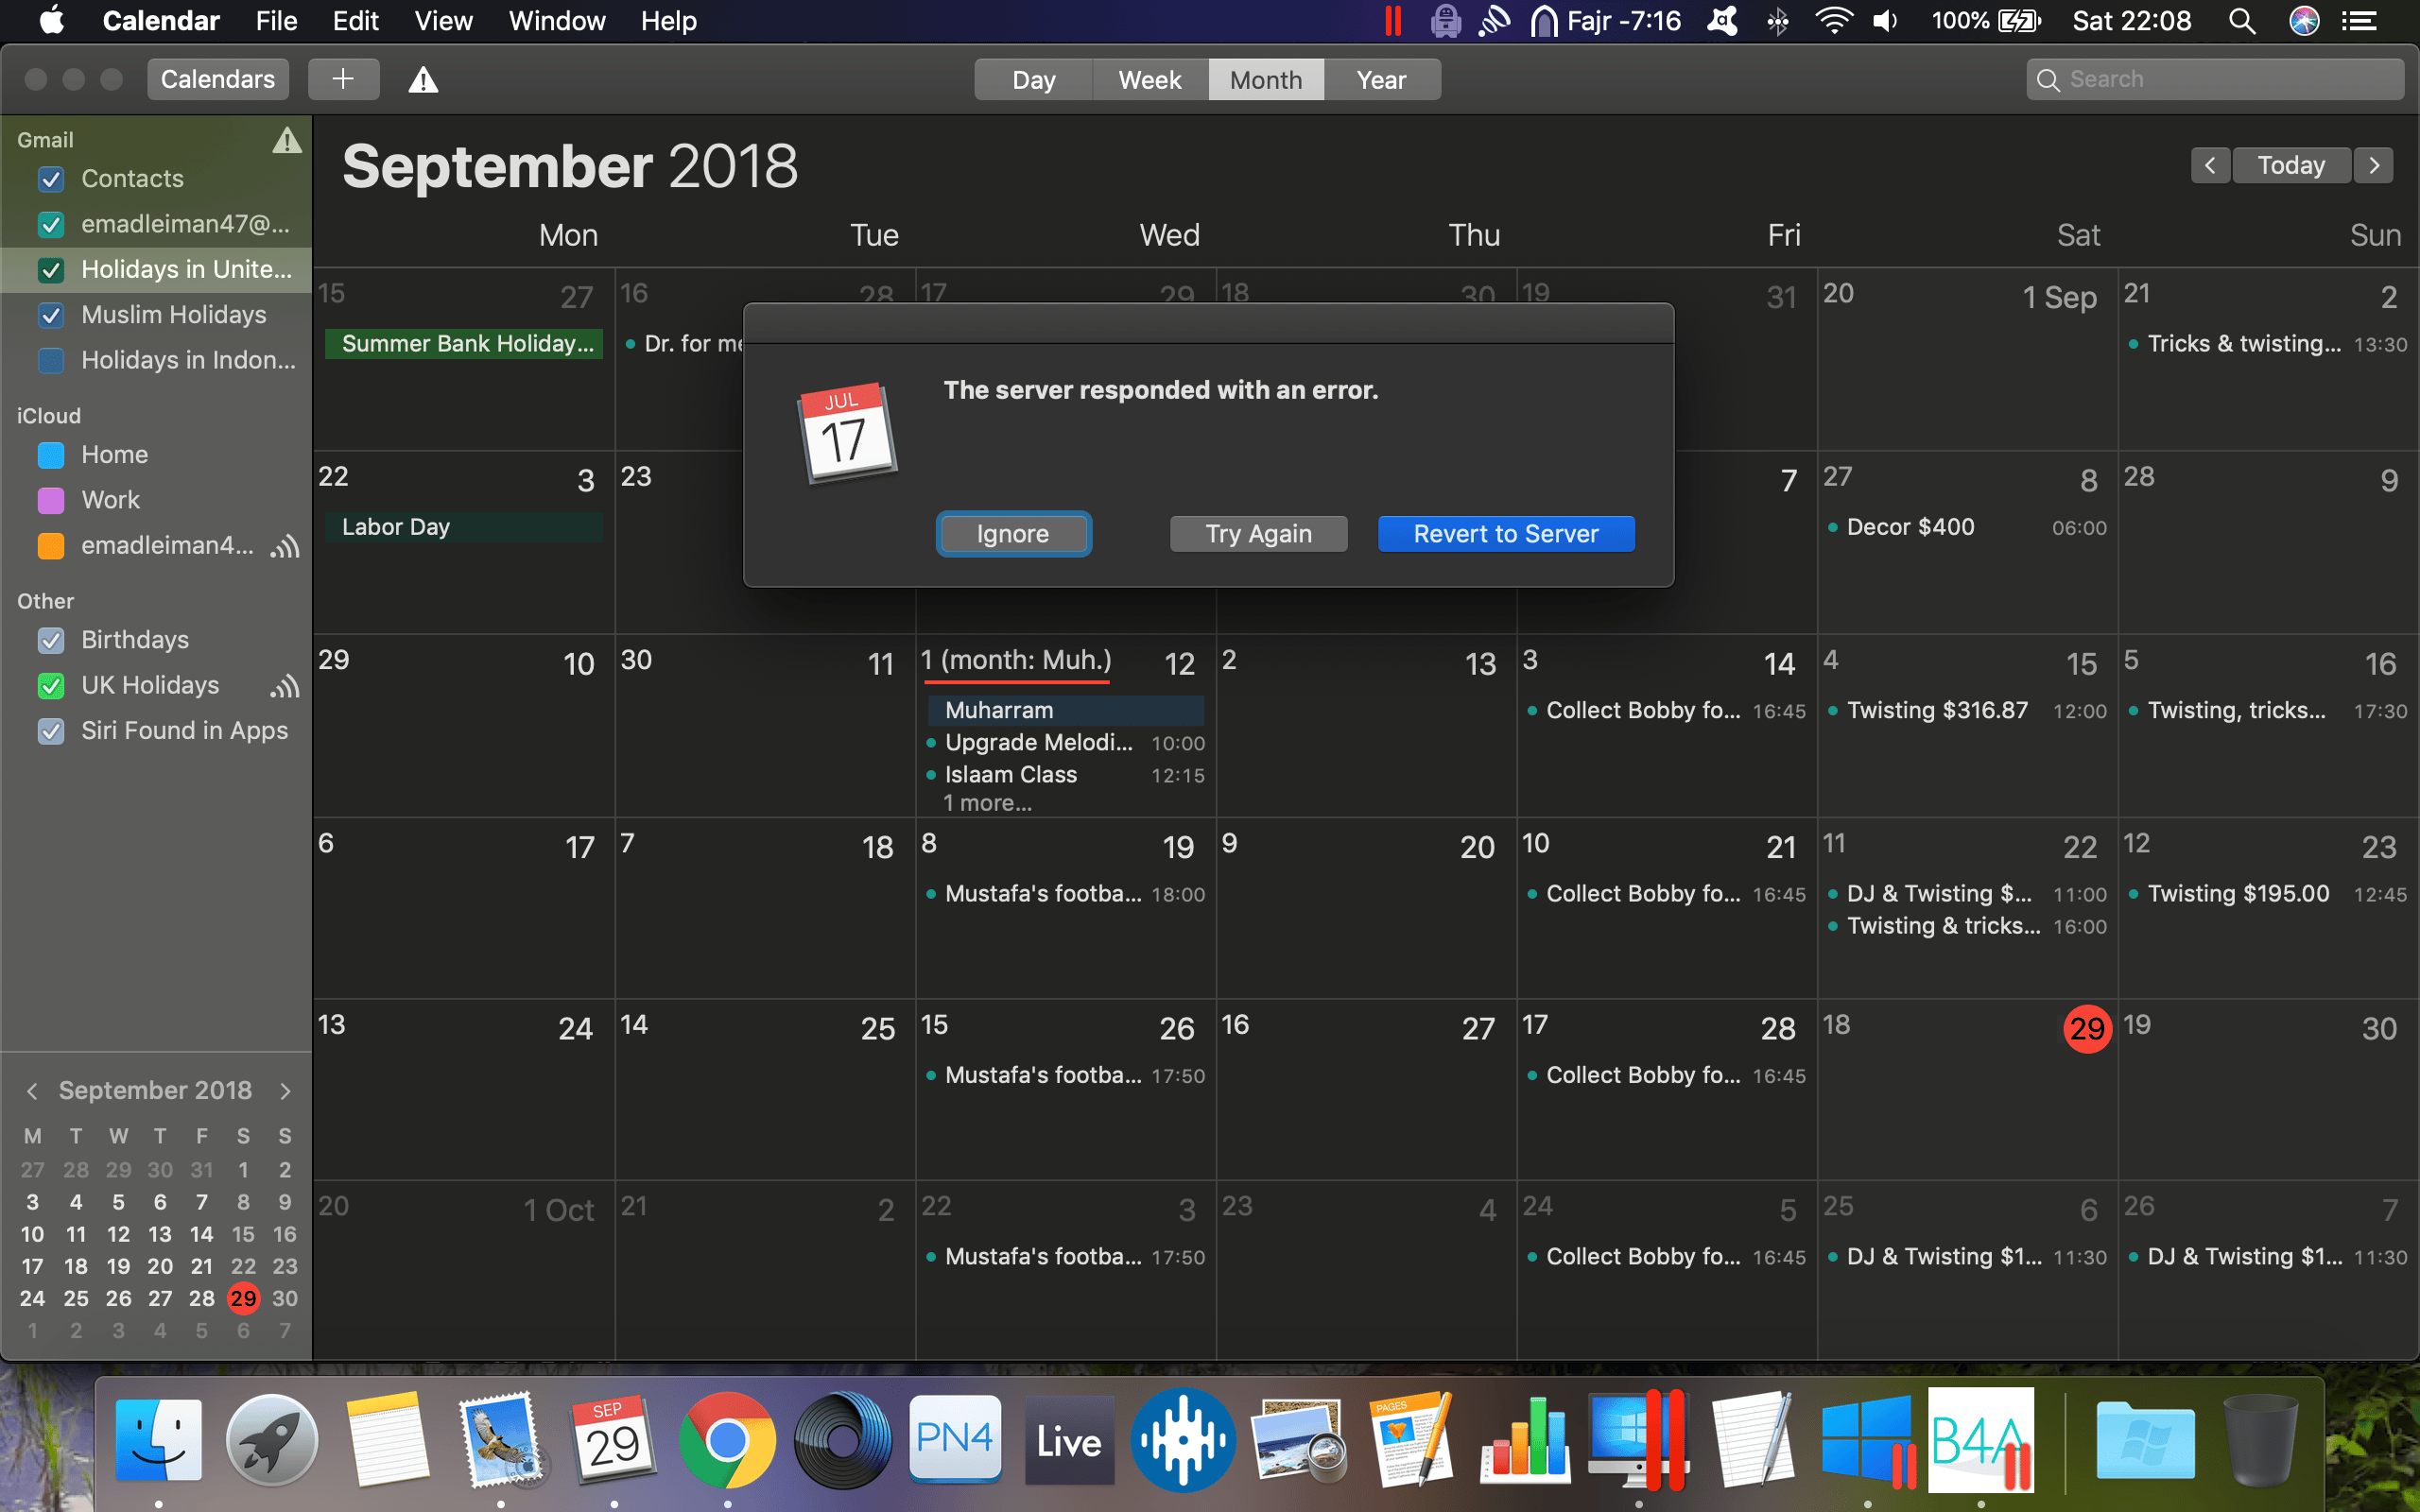This screenshot has width=2420, height=1512.
Task: Open the View menu
Action: coord(443,21)
